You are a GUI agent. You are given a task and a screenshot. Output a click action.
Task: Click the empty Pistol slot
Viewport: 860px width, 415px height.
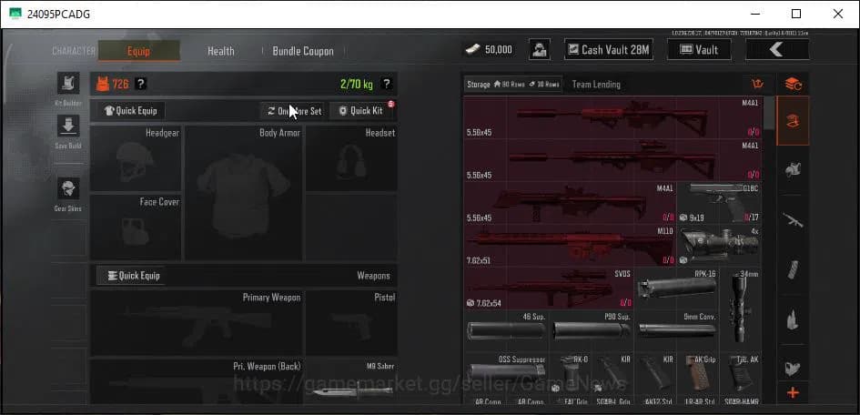coord(351,323)
